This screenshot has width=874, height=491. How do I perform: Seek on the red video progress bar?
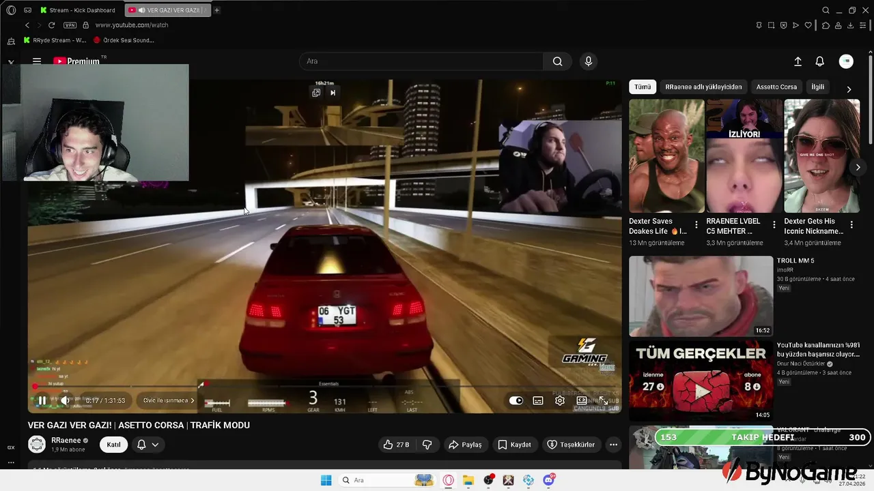coord(324,387)
